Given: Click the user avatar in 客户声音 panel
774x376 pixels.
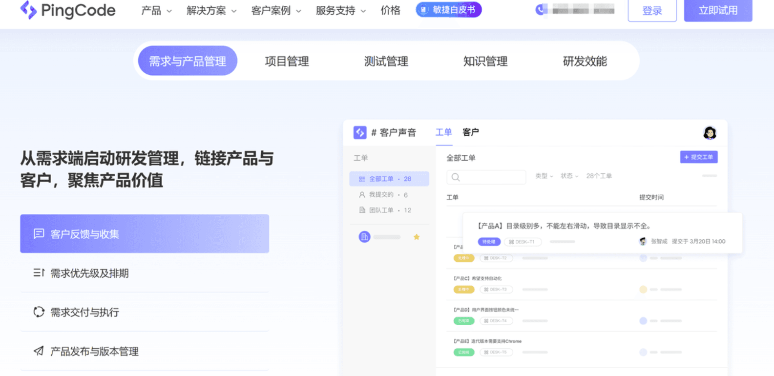Looking at the screenshot, I should tap(710, 132).
